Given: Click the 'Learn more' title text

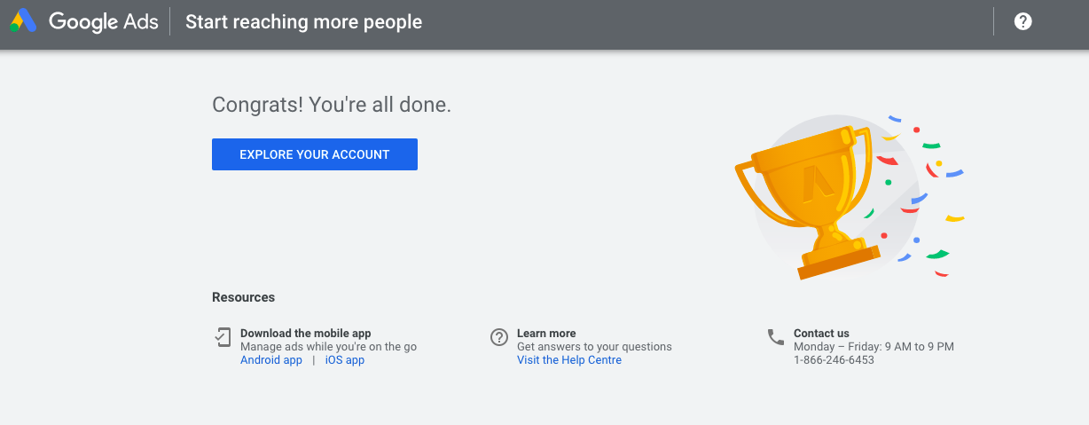Looking at the screenshot, I should [546, 334].
